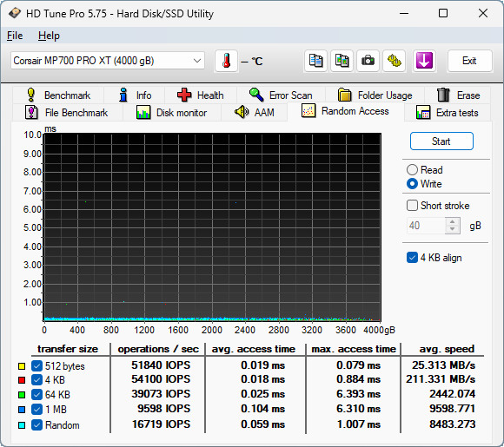Click the Folder Usage folder icon
The width and height of the screenshot is (504, 447).
click(x=345, y=95)
